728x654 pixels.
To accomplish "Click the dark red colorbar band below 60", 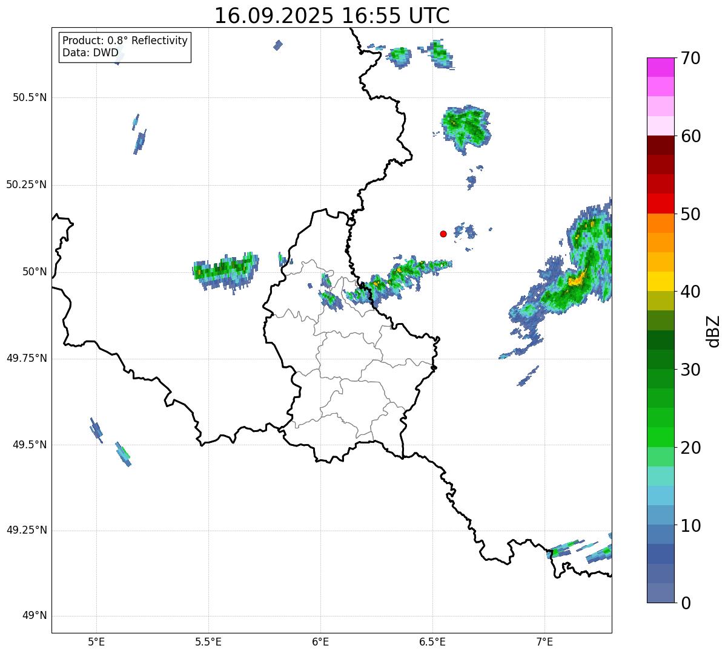I will (660, 145).
